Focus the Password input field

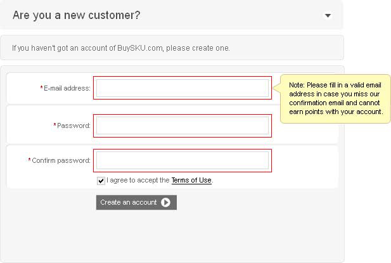[183, 125]
